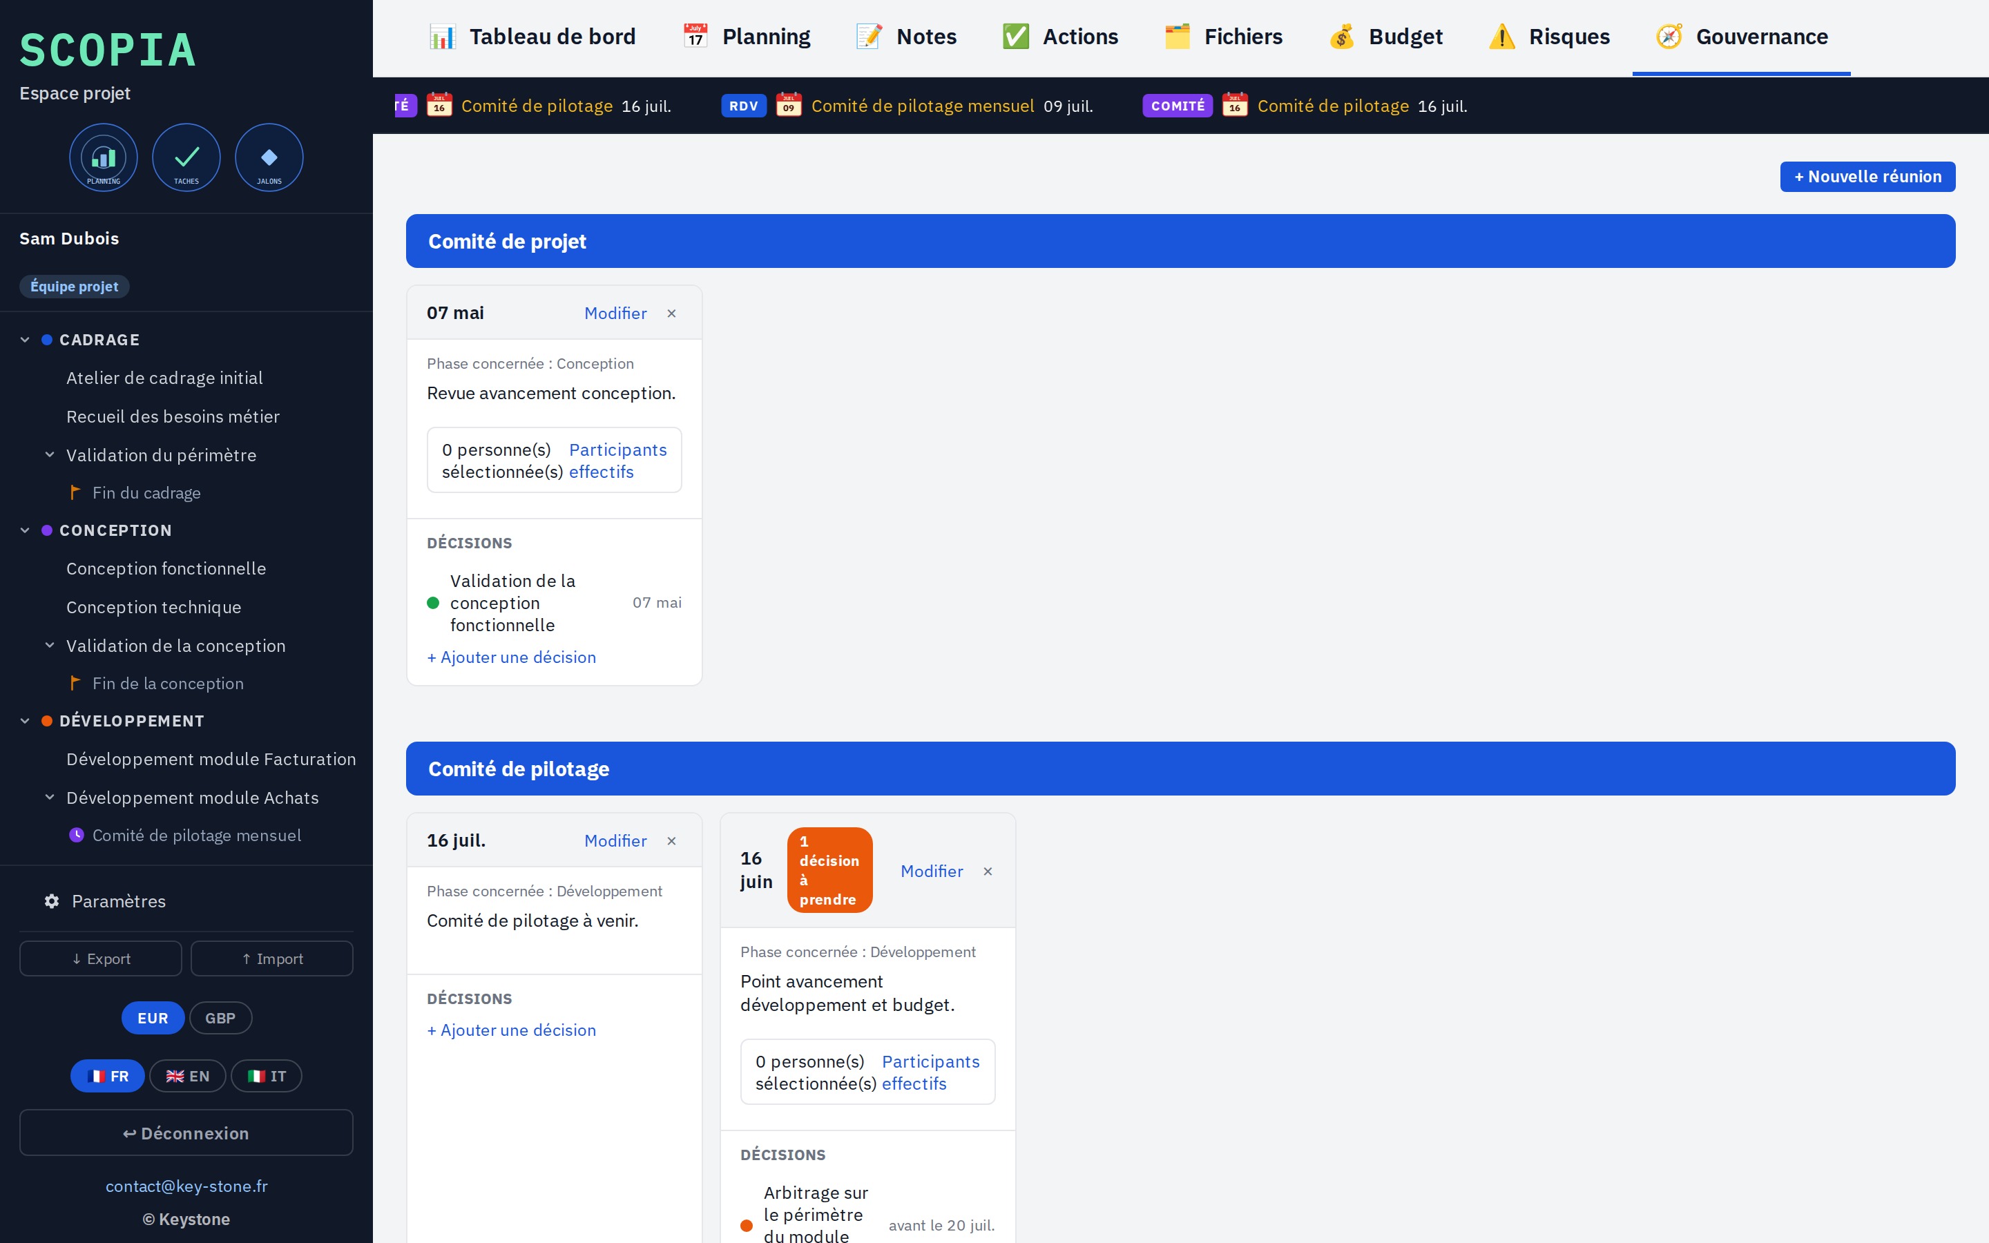Open the Tâches checkmark circle shortcut
1989x1243 pixels.
click(x=186, y=157)
